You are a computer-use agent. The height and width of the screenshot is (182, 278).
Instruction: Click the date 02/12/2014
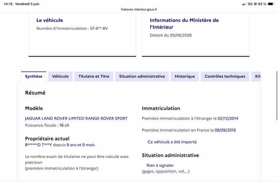click(228, 118)
